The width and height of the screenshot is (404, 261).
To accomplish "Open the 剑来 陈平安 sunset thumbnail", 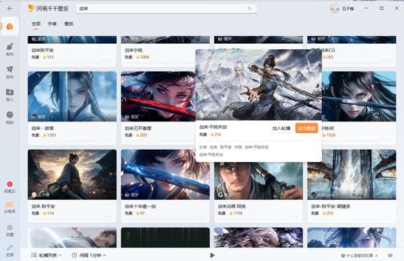I will 72,175.
